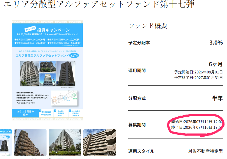Click the ファンド概要 heading

tap(148, 26)
